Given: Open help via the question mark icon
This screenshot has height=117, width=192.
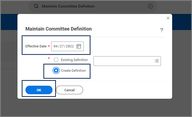Looking at the screenshot, I should tap(162, 30).
